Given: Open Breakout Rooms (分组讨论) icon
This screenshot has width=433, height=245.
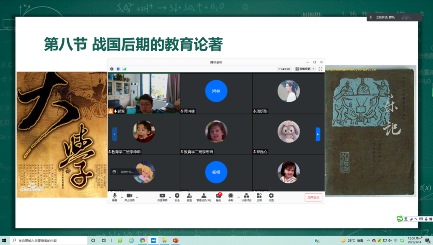Looking at the screenshot, I should point(246,196).
